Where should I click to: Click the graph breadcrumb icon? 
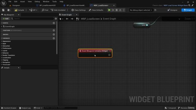point(77,19)
